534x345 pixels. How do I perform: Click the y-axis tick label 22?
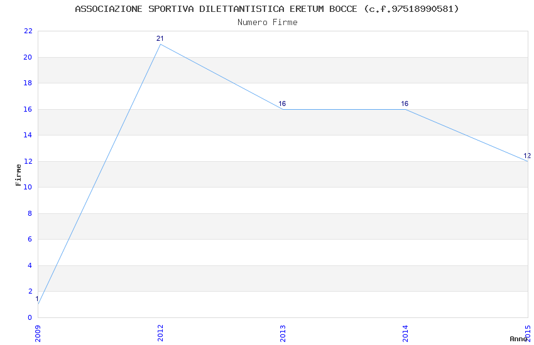(x=28, y=31)
